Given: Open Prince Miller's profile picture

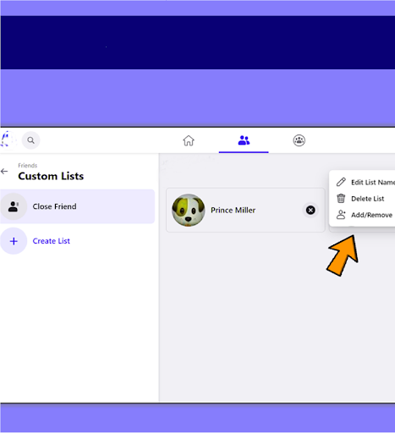Looking at the screenshot, I should coord(189,210).
